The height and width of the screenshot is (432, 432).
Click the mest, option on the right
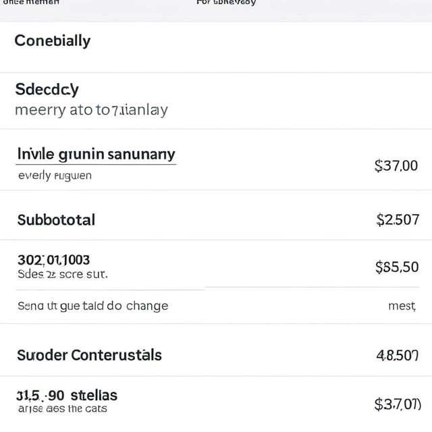402,306
